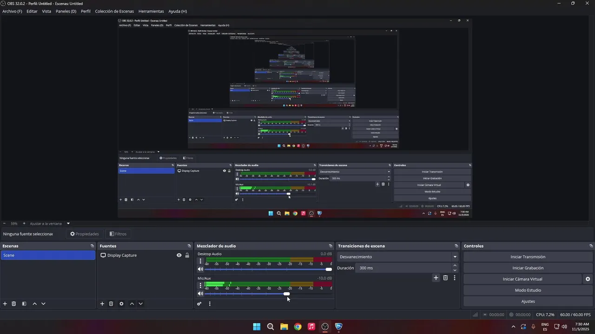Screen dimensions: 595x334
Task: Open Colección de Escenas menu
Action: click(114, 11)
